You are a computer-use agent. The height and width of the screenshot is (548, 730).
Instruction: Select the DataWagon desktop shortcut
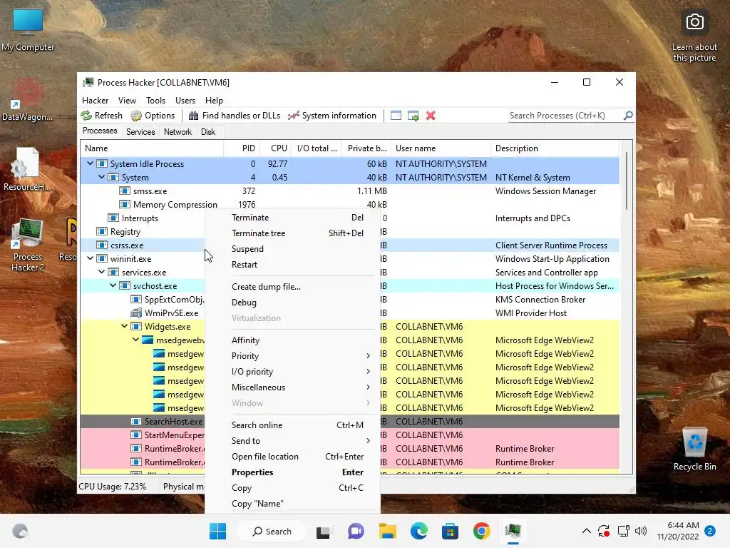(28, 100)
